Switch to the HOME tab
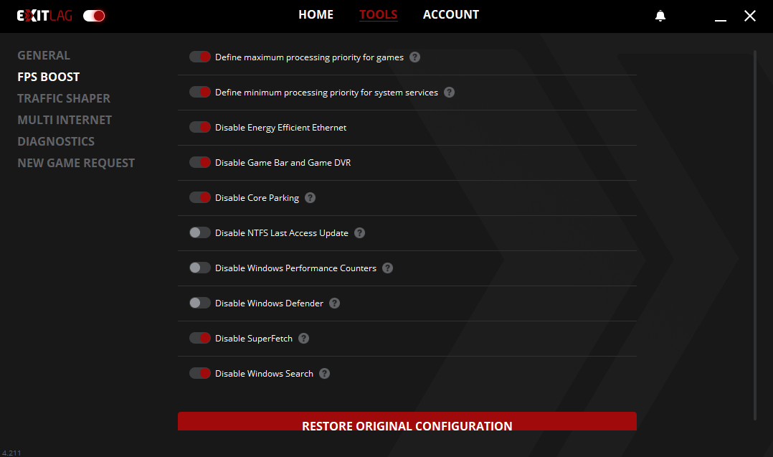The height and width of the screenshot is (457, 773). pyautogui.click(x=316, y=15)
